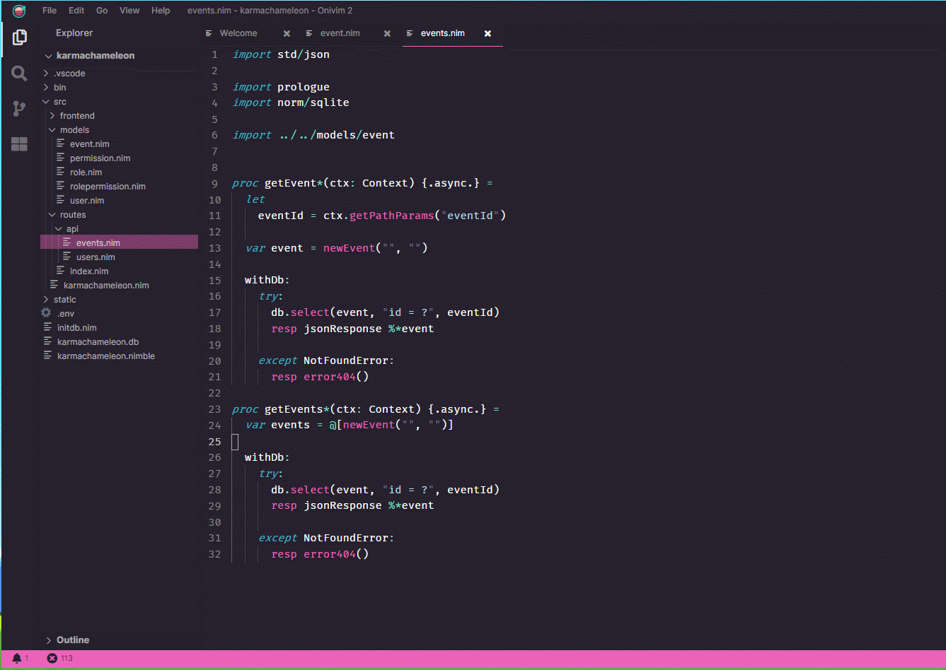This screenshot has height=670, width=946.
Task: Open the Explorer files icon in activity bar
Action: (x=20, y=37)
